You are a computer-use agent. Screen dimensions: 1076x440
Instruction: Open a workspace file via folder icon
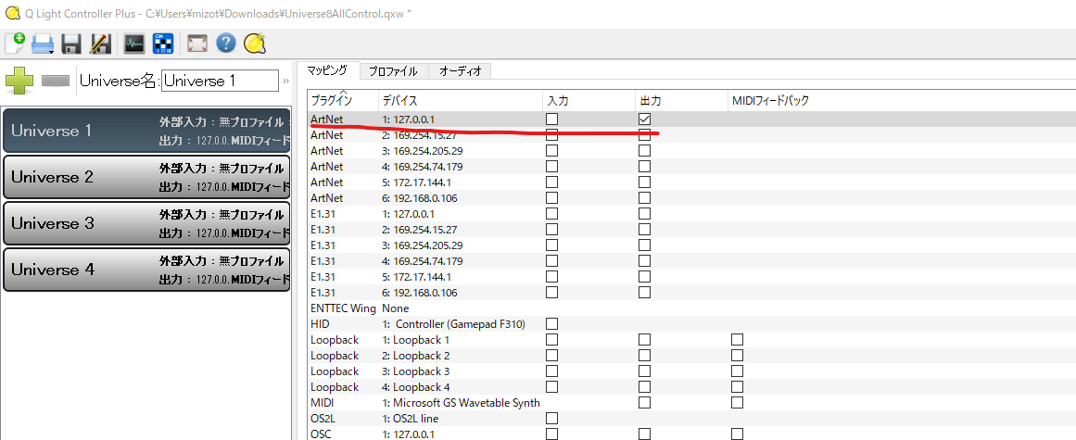point(43,44)
